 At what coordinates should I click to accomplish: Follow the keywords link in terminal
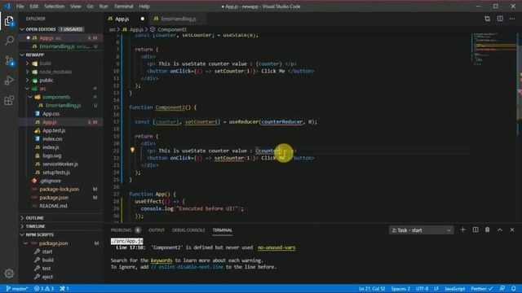click(x=161, y=260)
